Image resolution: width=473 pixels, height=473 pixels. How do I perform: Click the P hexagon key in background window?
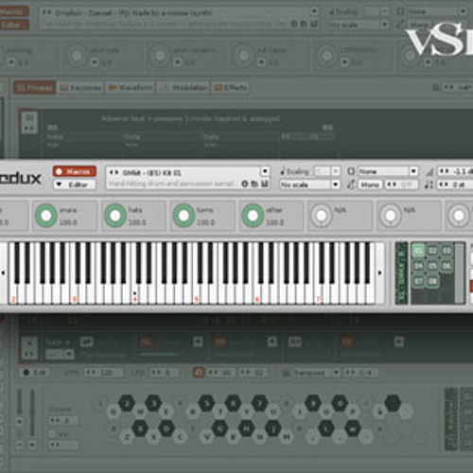click(353, 412)
